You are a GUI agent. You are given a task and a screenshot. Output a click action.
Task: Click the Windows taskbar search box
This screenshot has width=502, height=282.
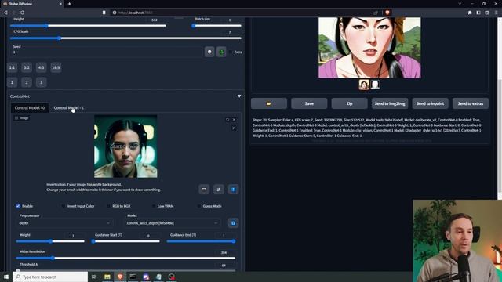(50, 277)
